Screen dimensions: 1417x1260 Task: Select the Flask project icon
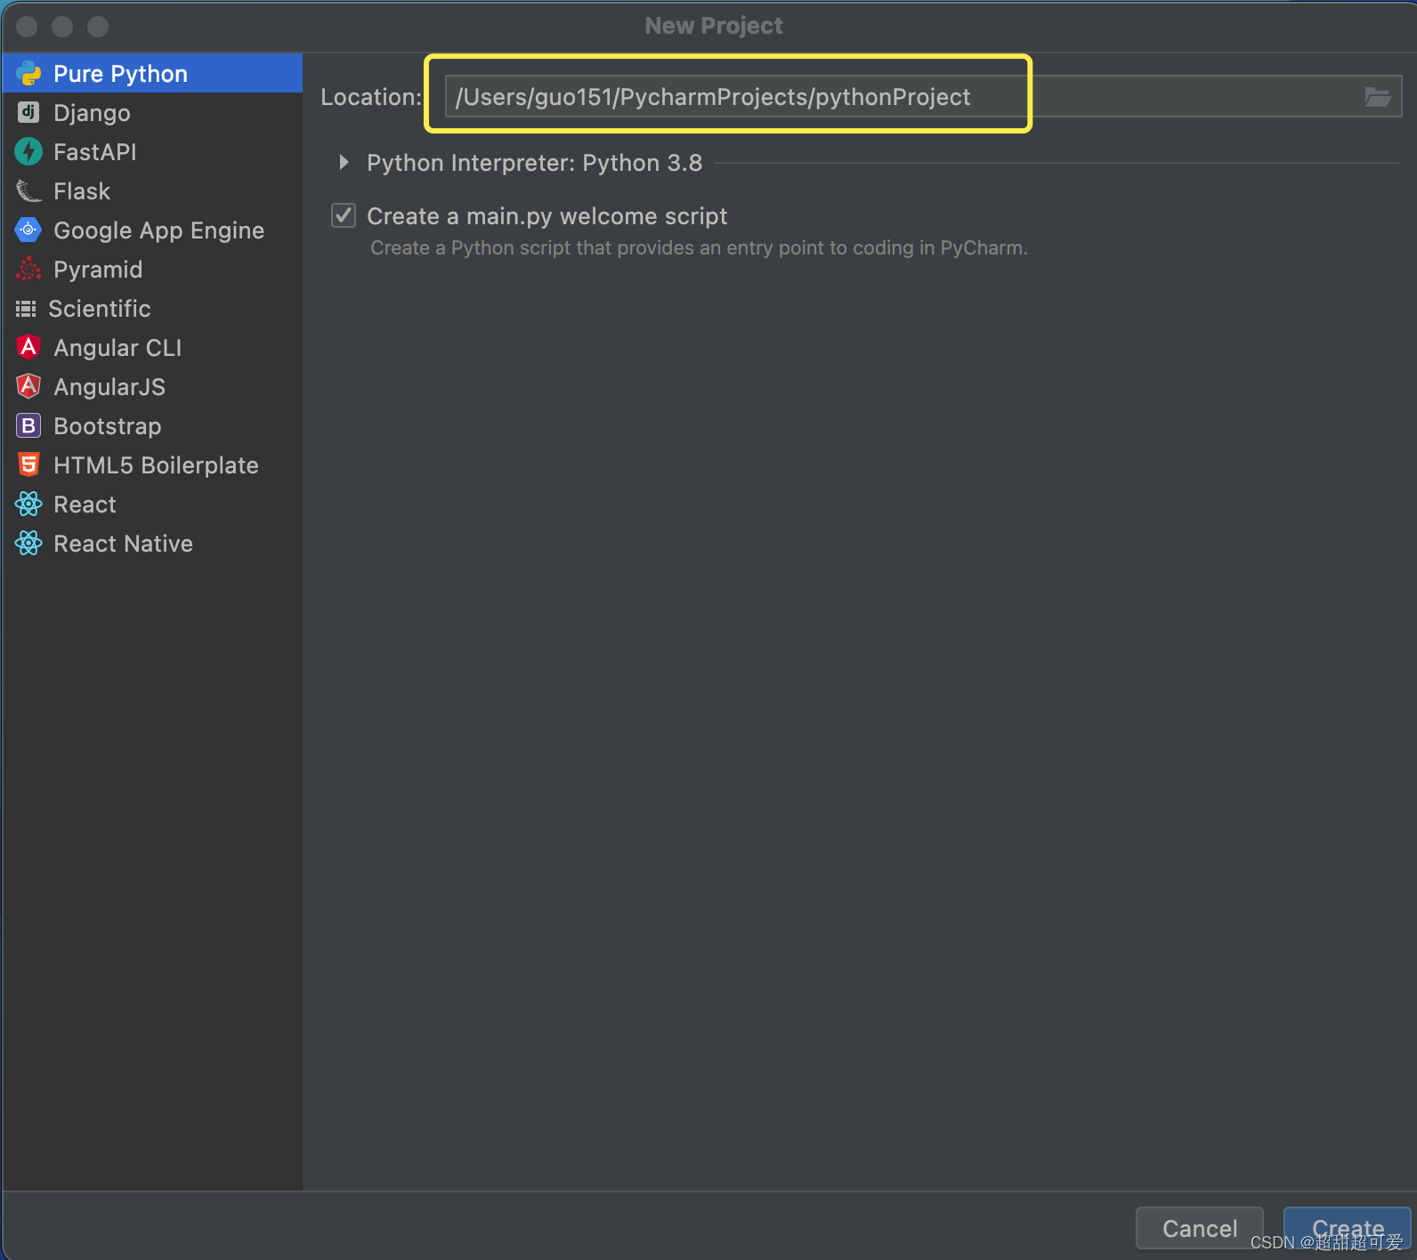28,190
